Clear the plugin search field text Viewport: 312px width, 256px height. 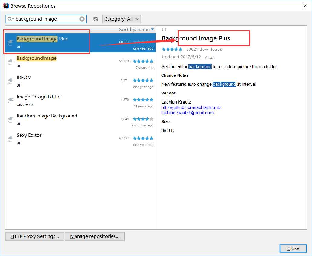click(82, 19)
